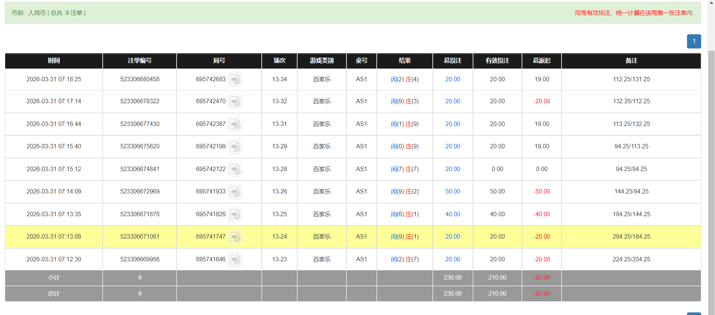
Task: Open replay icon in highlighted row 695741747
Action: (235, 237)
